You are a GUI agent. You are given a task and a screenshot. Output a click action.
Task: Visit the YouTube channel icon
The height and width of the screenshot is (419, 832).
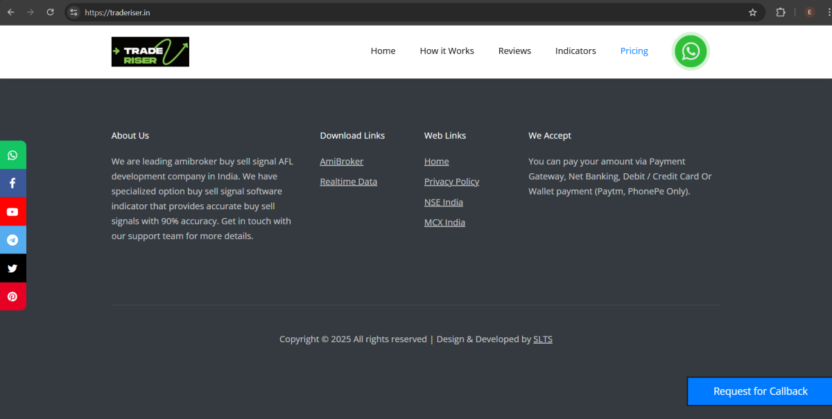coord(13,211)
